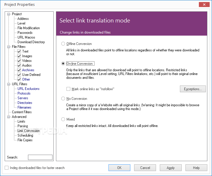Collapse the Advanced tree node
Screen dimensions: 212x176
click(x=9, y=117)
